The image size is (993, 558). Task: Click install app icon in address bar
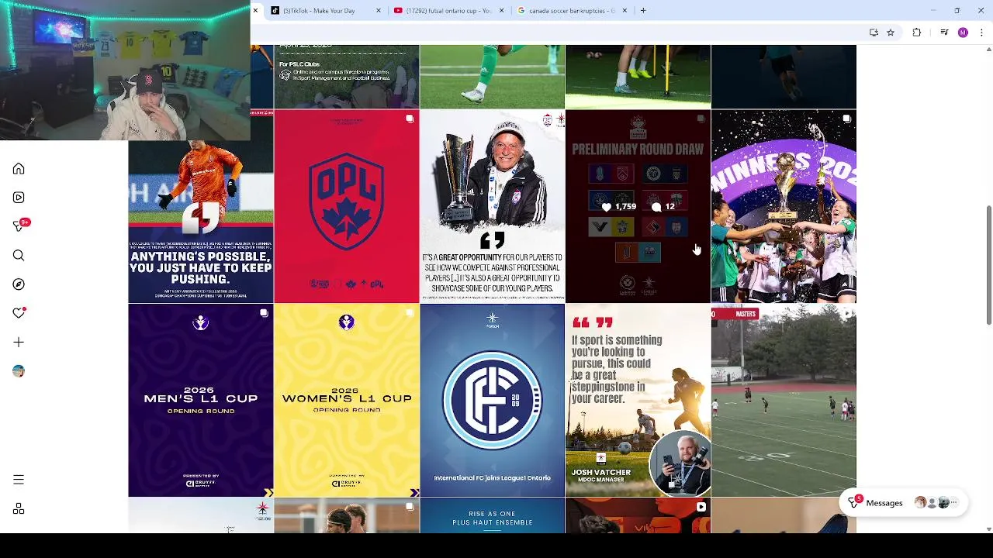tap(874, 33)
